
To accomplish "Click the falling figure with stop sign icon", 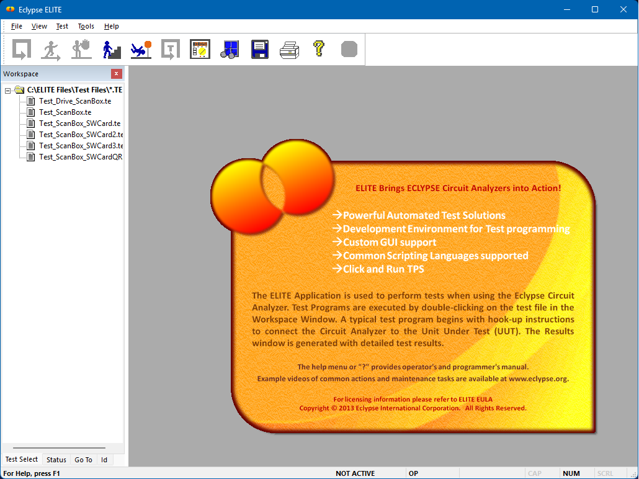I will click(141, 50).
